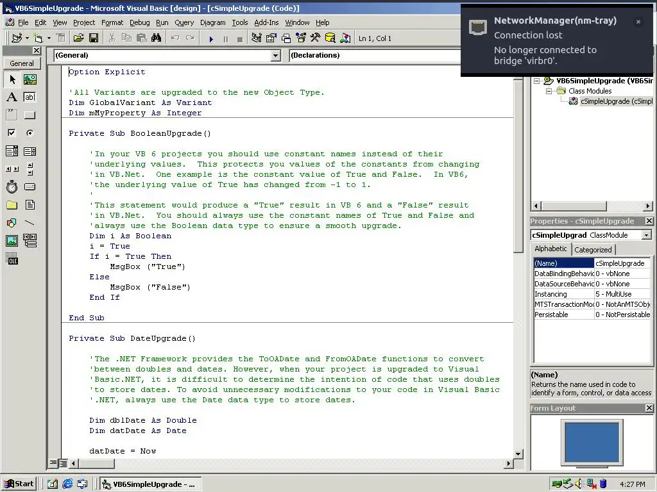
Task: Open the Properties Window toolbar icon
Action: click(271, 38)
